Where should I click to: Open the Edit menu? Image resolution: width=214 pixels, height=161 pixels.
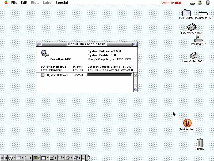point(24,3)
